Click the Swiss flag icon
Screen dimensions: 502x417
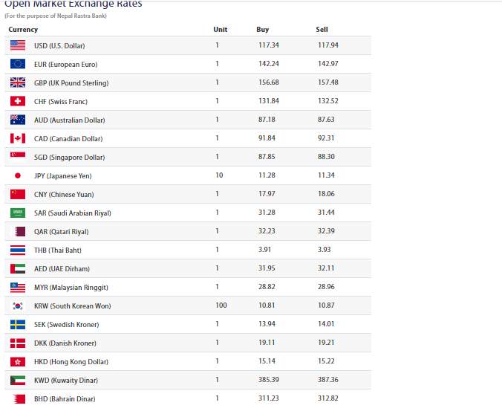tap(18, 101)
